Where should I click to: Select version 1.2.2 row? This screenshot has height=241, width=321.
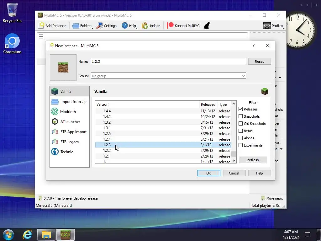tap(163, 150)
